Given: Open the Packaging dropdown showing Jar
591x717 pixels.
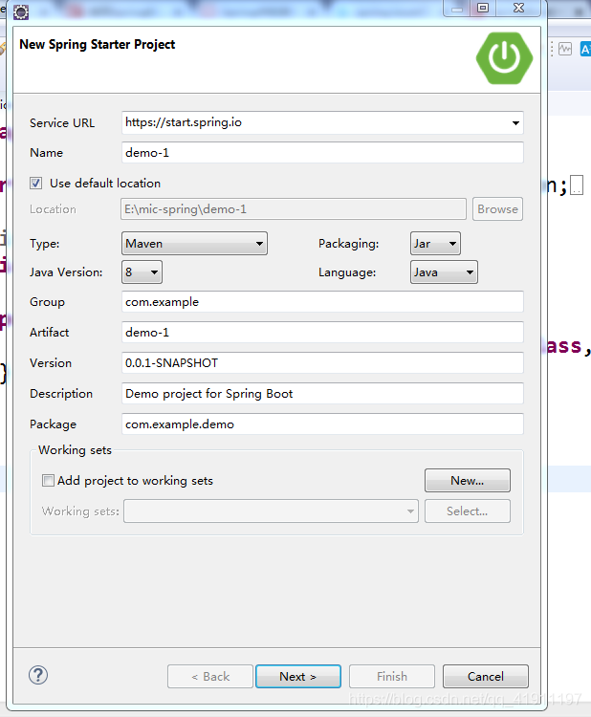Looking at the screenshot, I should click(x=435, y=243).
